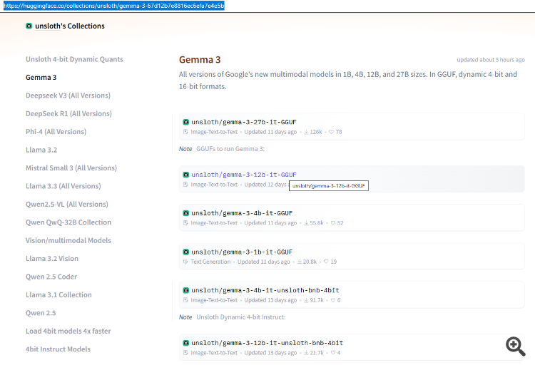Click the download icon next to 21.7k
This screenshot has height=365, width=535.
306,353
